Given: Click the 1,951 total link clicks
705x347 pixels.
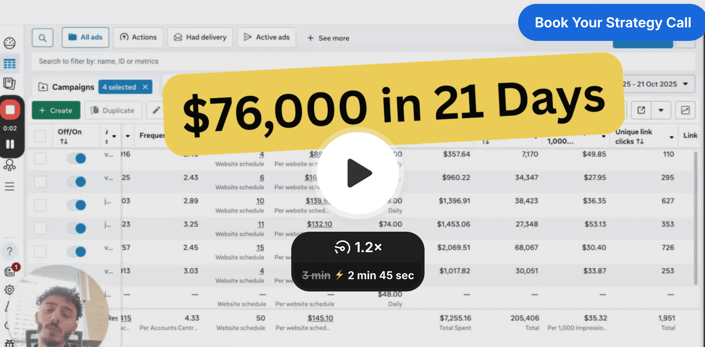Looking at the screenshot, I should click(x=666, y=322).
